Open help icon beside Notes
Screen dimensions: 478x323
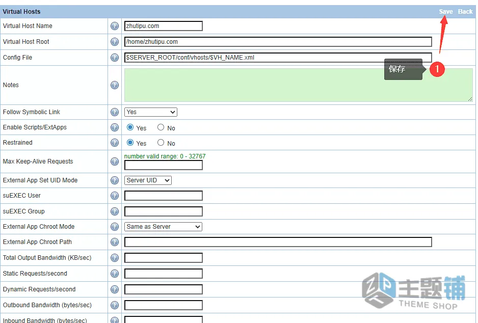click(x=115, y=85)
